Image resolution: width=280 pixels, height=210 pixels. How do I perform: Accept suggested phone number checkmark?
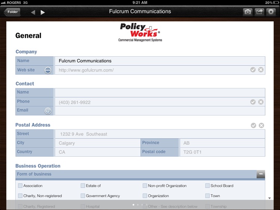(x=253, y=102)
